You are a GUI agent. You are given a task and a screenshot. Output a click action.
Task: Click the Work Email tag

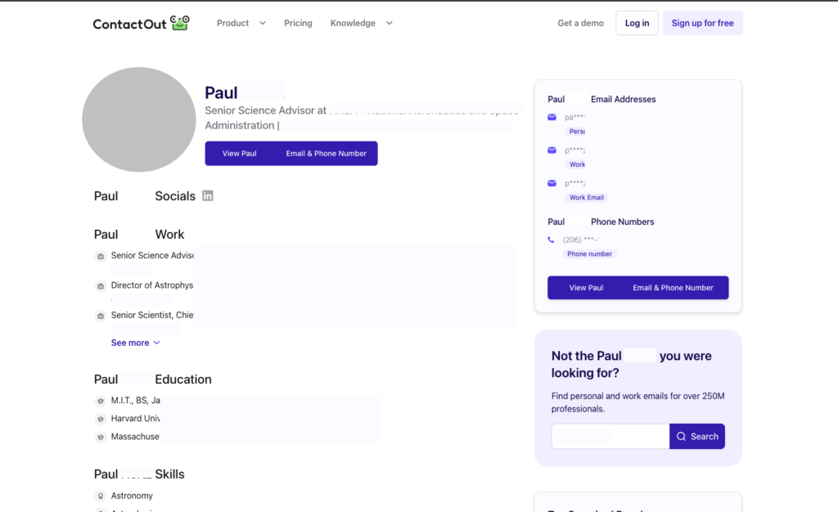(x=586, y=198)
